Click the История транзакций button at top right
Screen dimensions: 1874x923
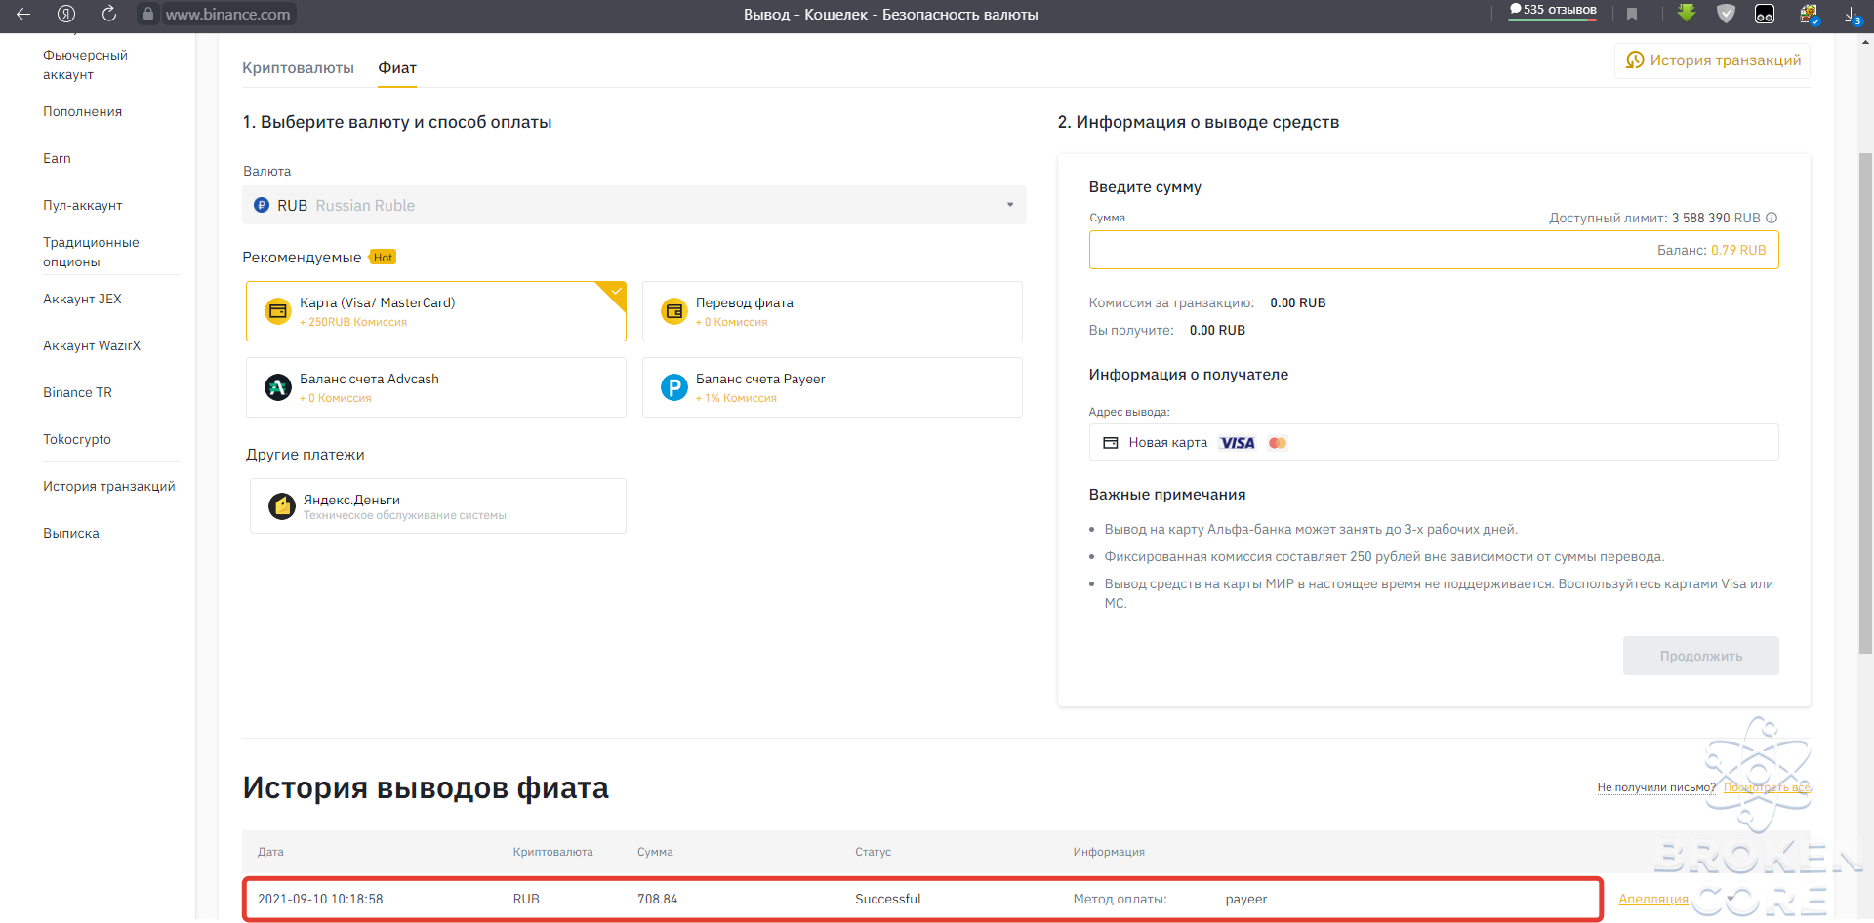tap(1713, 60)
